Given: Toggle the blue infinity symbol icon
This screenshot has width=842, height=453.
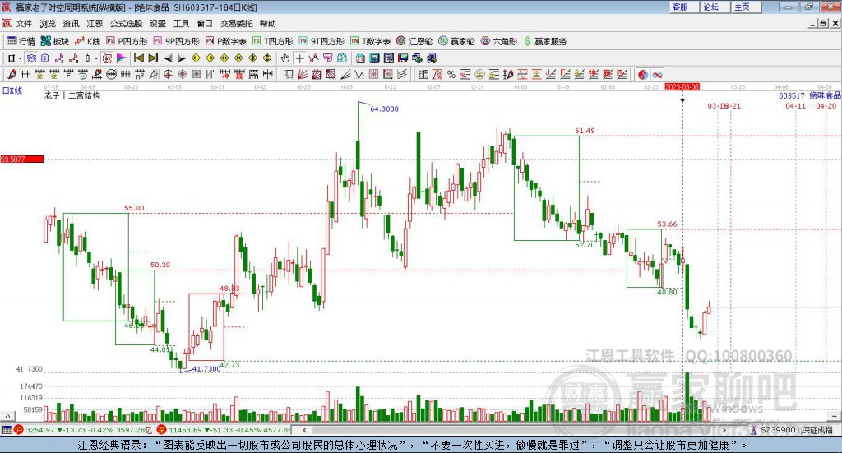Looking at the screenshot, I should pyautogui.click(x=657, y=75).
